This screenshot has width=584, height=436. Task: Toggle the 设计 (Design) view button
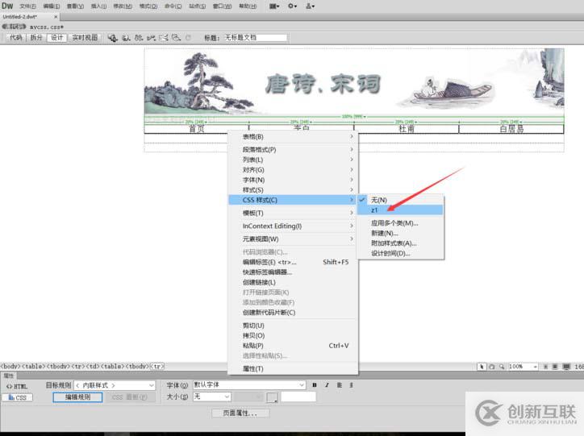tap(56, 37)
